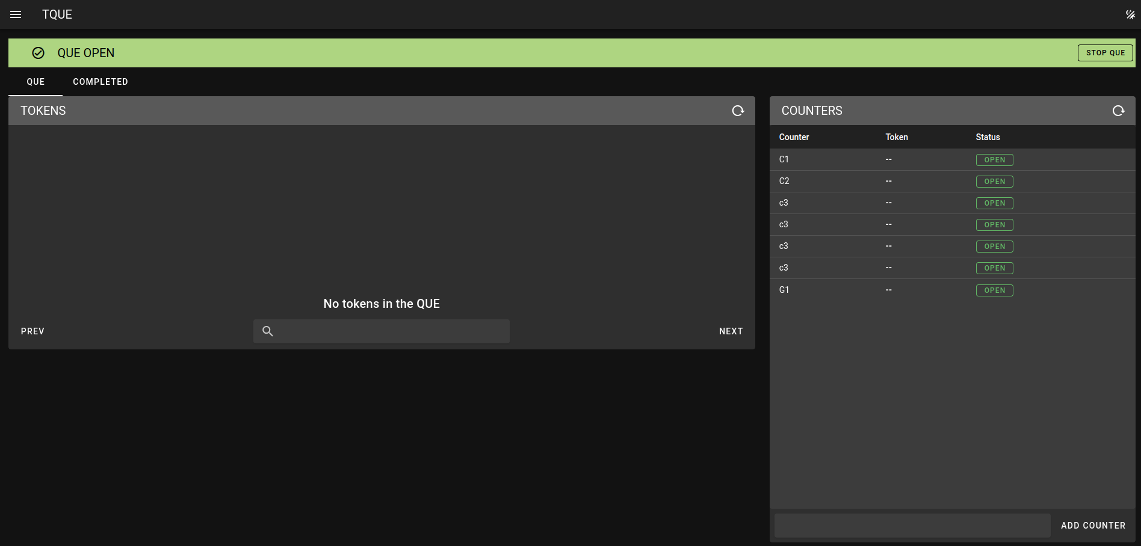The image size is (1141, 546).
Task: Toggle the light/dark theme icon
Action: click(1130, 14)
